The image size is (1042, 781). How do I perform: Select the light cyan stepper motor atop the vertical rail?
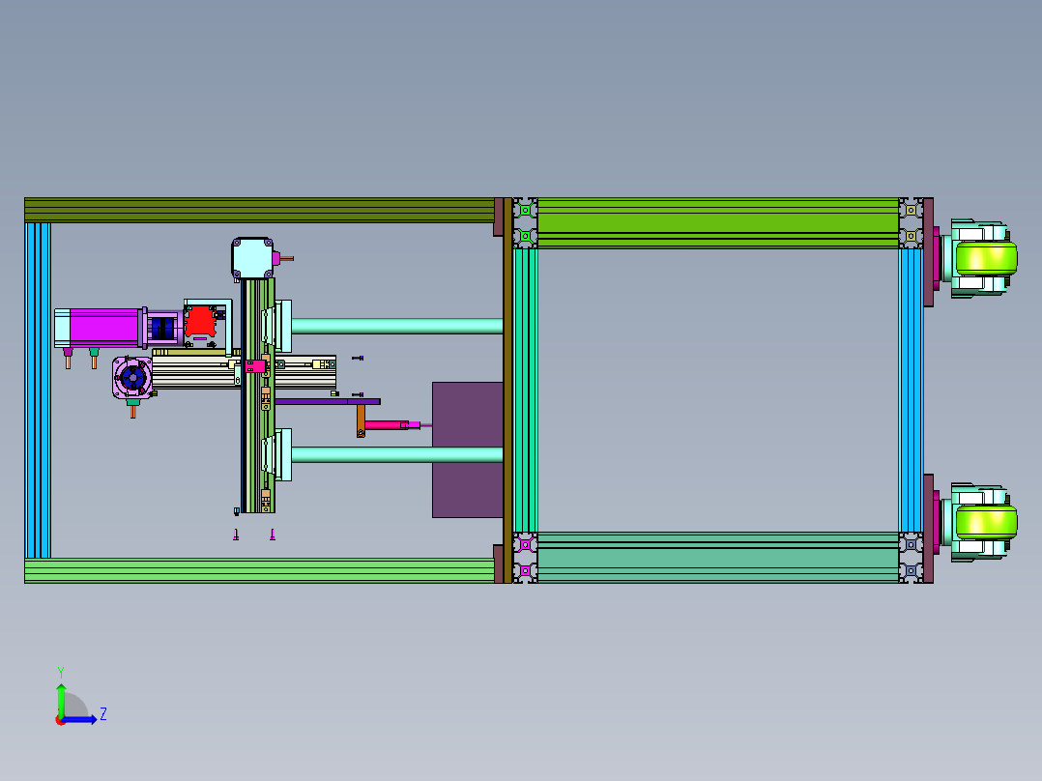[x=252, y=258]
